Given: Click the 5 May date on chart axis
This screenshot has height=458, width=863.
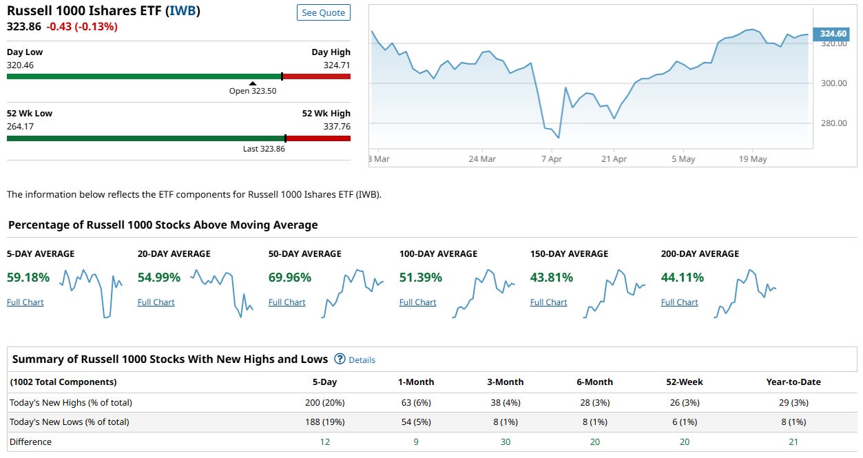Looking at the screenshot, I should pos(683,159).
